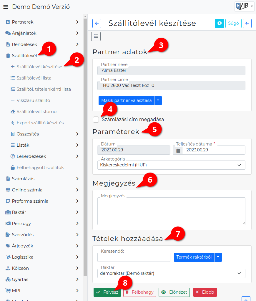Image resolution: width=256 pixels, height=301 pixels.
Task: Click the red Eldob button
Action: (205, 292)
